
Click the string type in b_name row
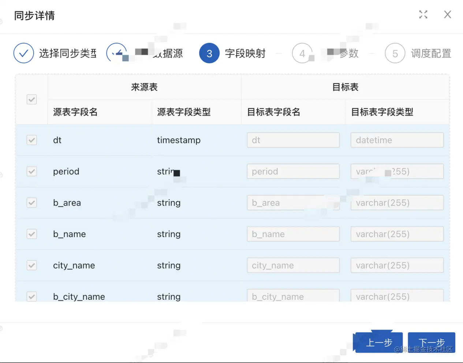tap(169, 234)
